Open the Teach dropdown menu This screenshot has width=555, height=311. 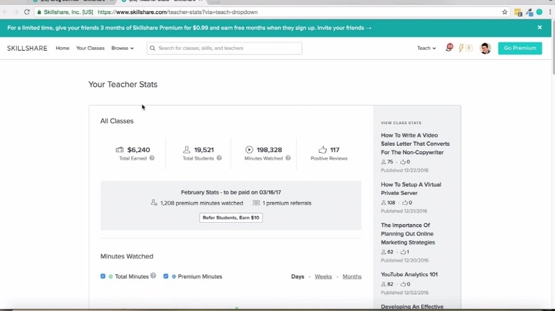426,48
